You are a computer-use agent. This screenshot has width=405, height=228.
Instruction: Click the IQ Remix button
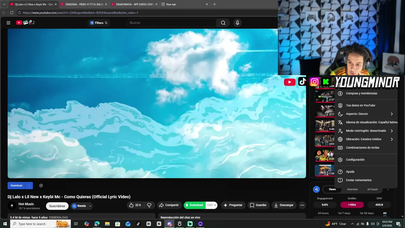click(79, 206)
